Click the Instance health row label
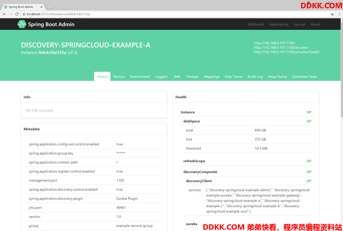 (187, 112)
